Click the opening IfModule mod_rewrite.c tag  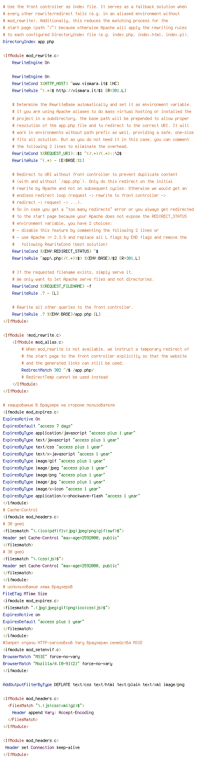31,56
